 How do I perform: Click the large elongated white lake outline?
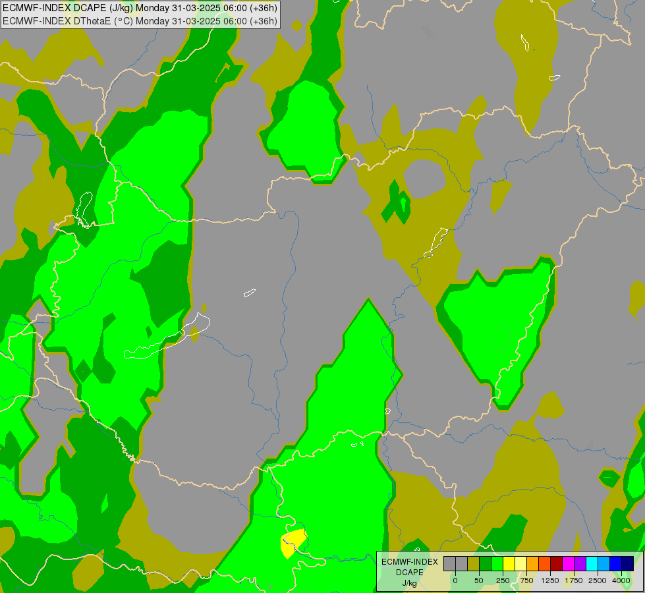(167, 337)
